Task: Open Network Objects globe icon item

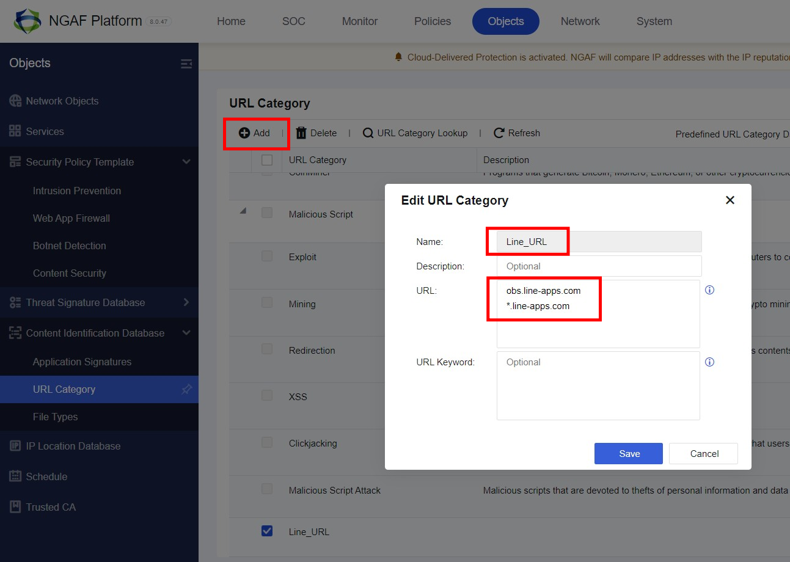Action: coord(15,101)
